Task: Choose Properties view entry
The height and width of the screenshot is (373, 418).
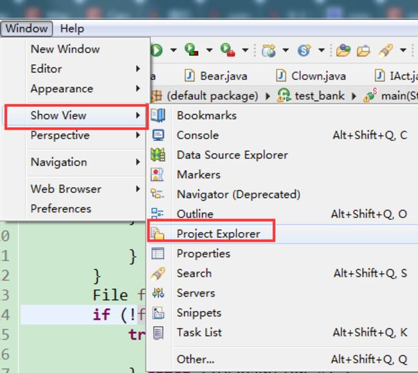Action: click(282, 253)
